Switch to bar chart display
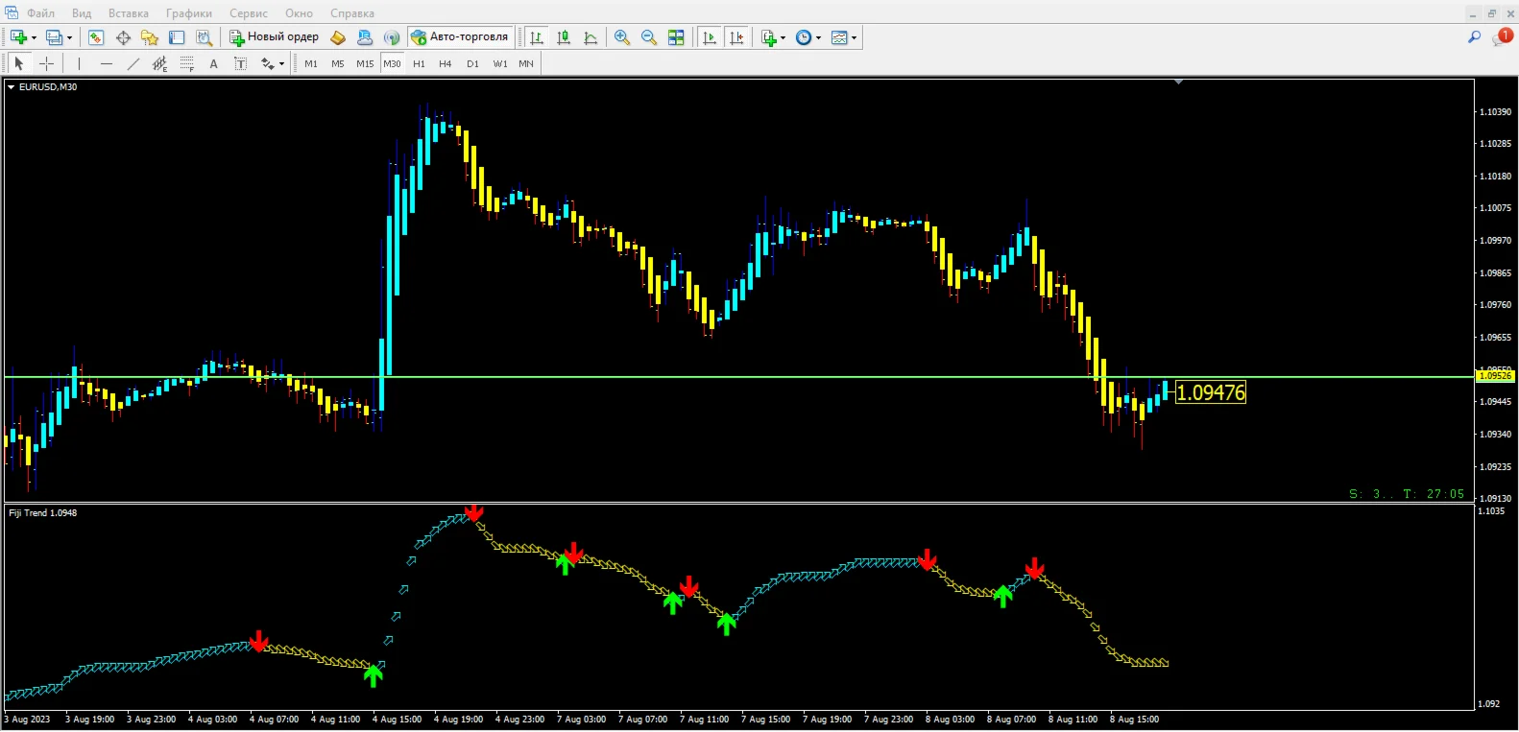The height and width of the screenshot is (732, 1519). [537, 37]
